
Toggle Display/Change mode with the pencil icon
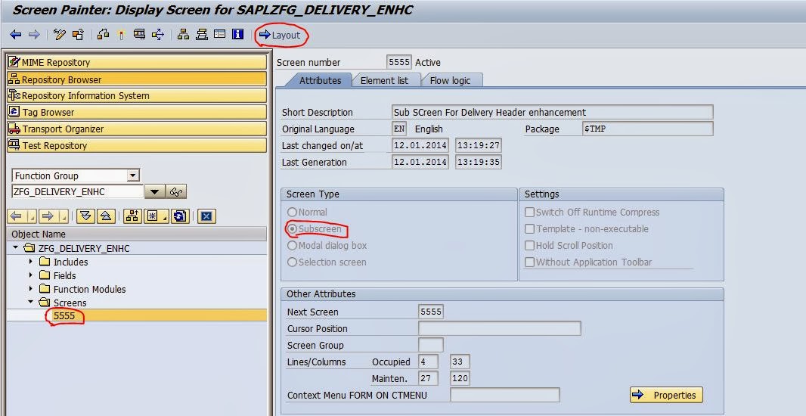coord(60,35)
